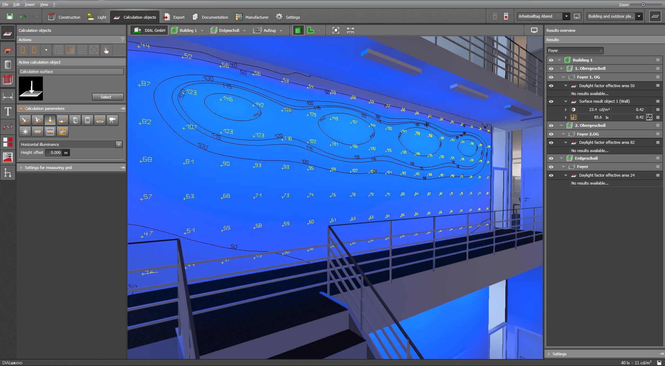This screenshot has height=366, width=665.
Task: Toggle visibility of Building 1
Action: tap(551, 60)
